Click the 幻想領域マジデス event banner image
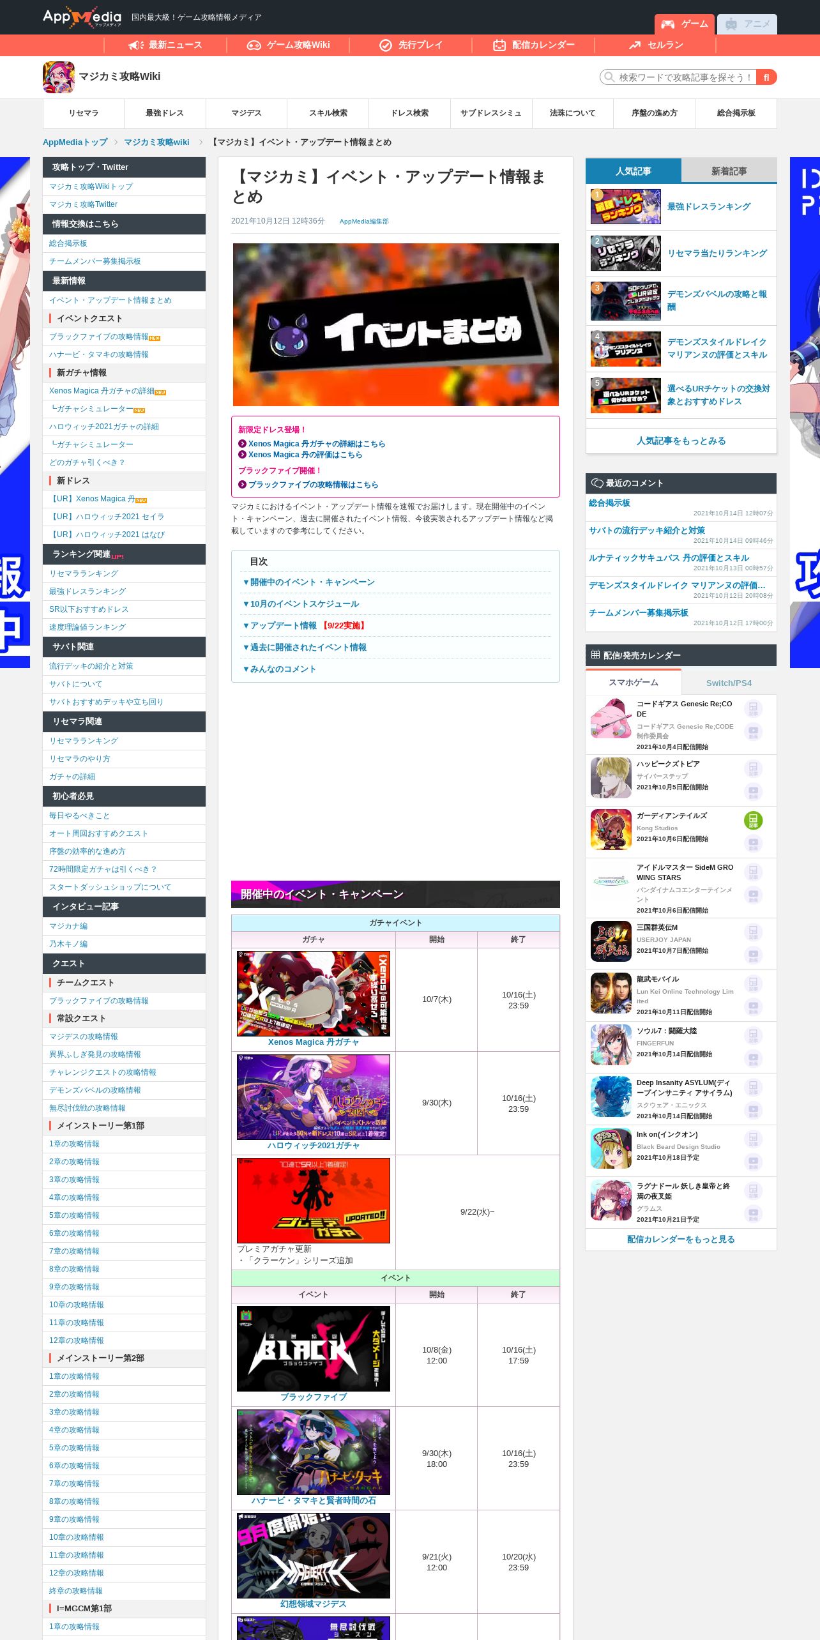The width and height of the screenshot is (820, 1640). coord(314,1556)
